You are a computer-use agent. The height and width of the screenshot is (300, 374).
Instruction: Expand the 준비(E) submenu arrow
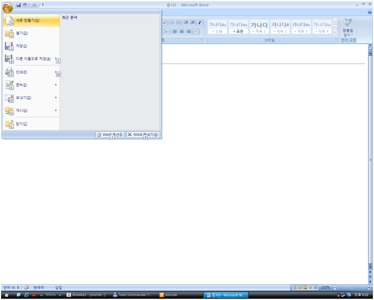(56, 85)
